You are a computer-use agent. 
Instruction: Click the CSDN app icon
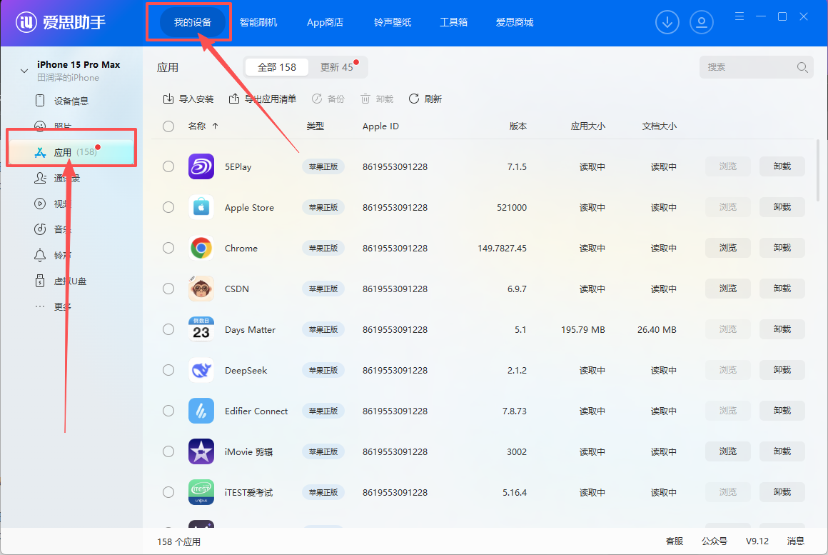coord(201,289)
